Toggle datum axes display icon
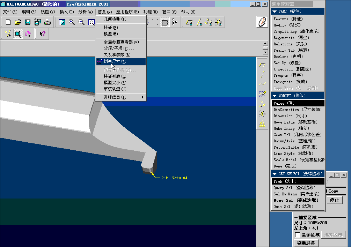 199,22
